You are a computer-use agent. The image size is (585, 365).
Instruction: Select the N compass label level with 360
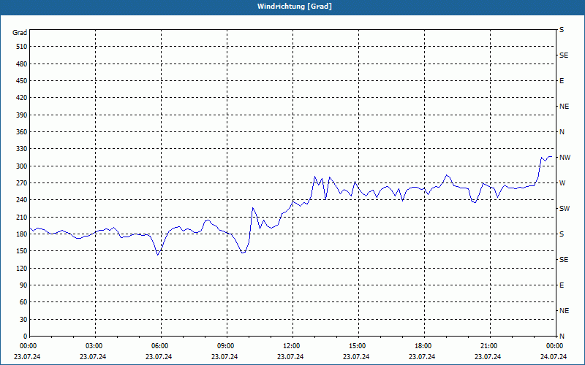(x=562, y=132)
